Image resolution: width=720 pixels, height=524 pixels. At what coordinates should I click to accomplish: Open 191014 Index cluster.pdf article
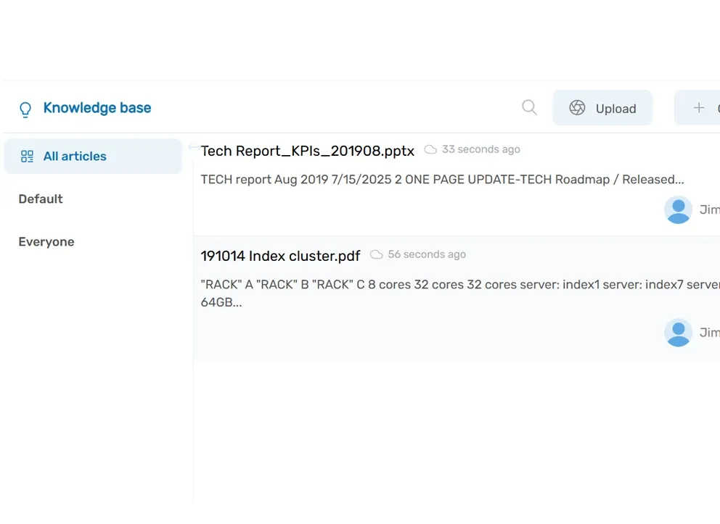pyautogui.click(x=280, y=256)
